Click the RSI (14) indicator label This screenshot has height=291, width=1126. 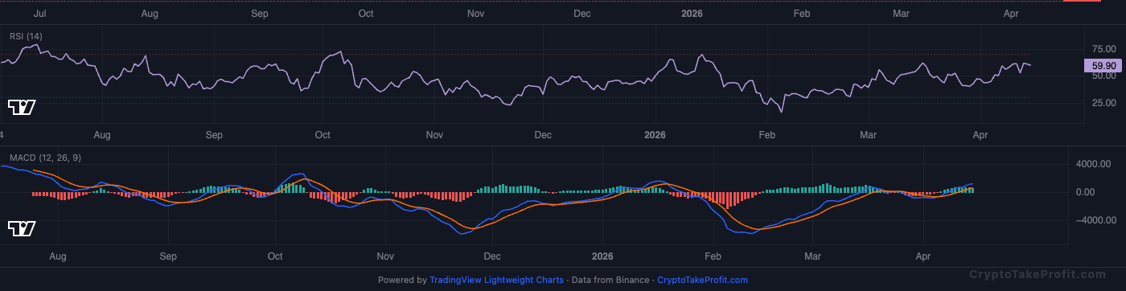point(26,37)
